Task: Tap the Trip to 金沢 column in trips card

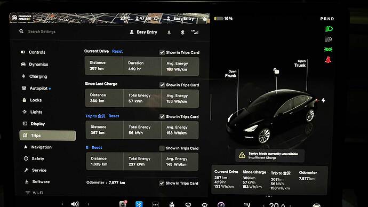Action: (x=281, y=180)
